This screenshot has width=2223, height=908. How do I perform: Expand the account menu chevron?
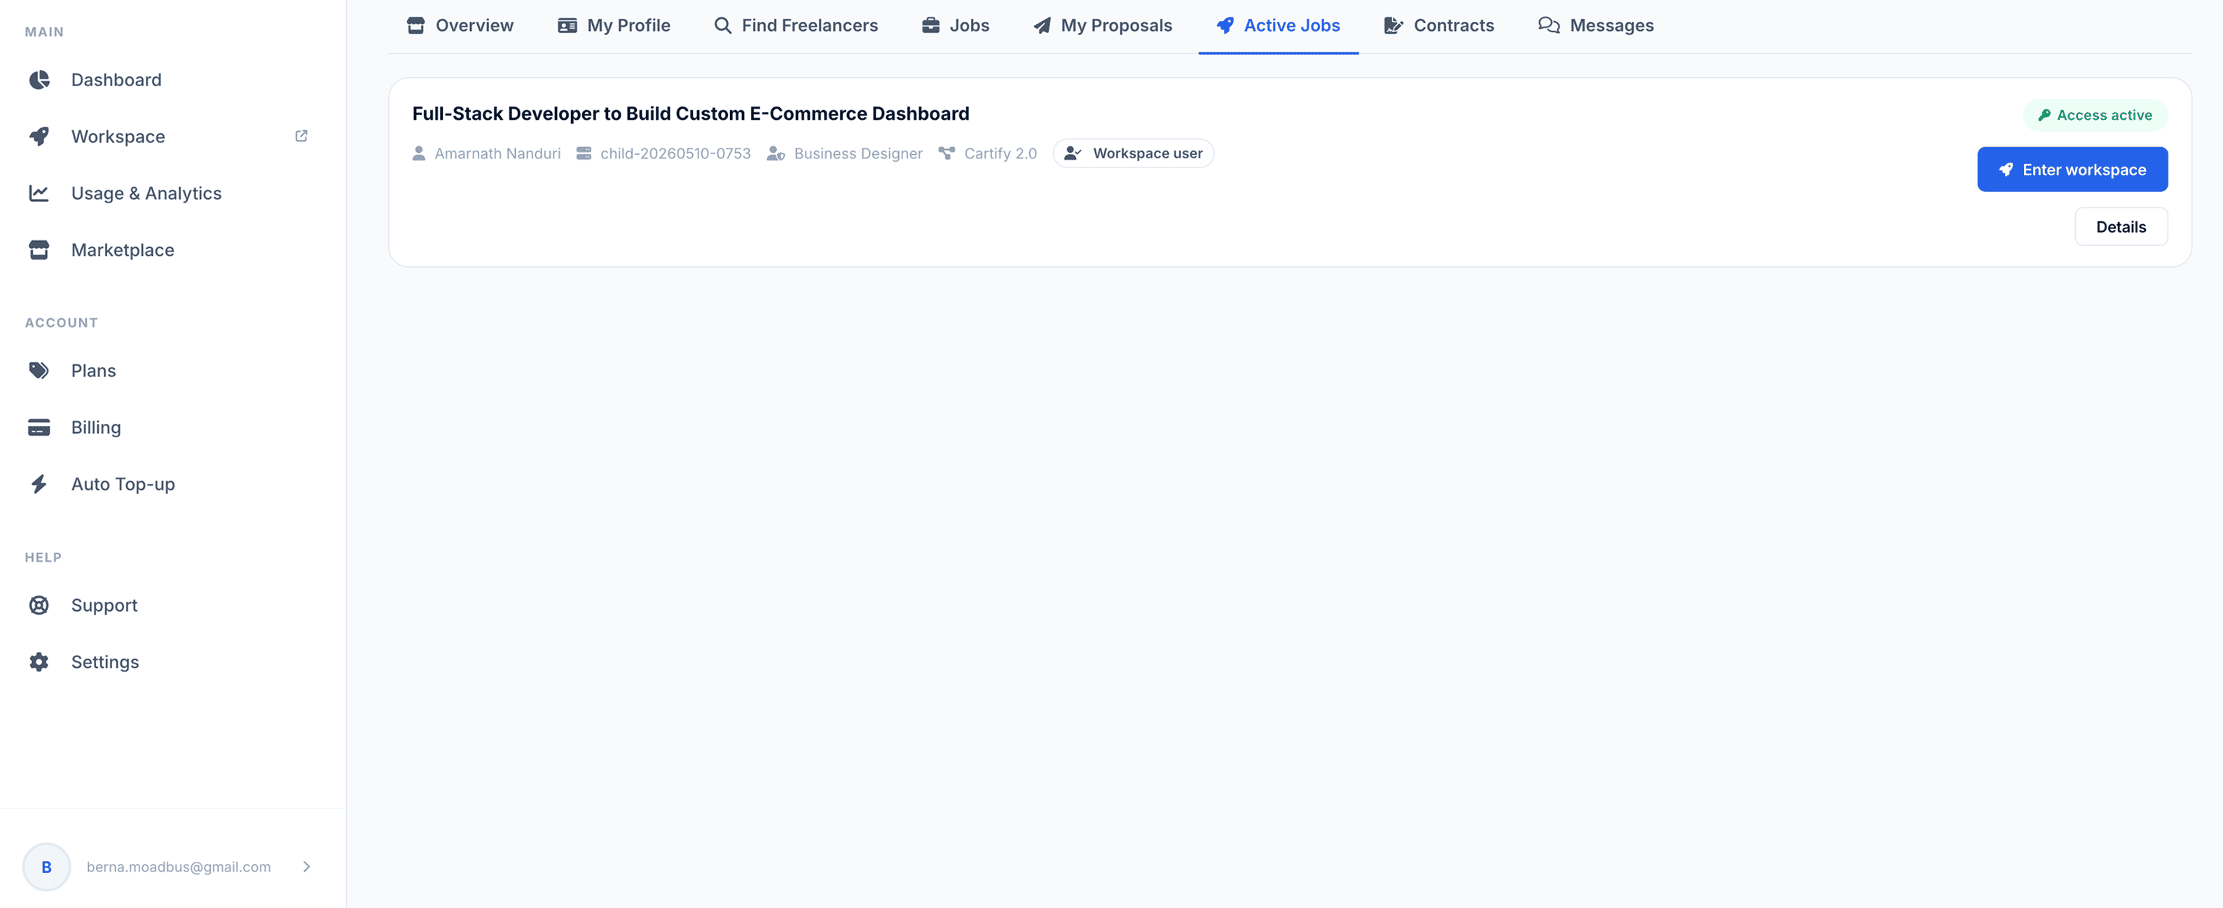[x=306, y=867]
